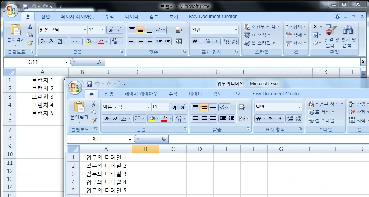Screen dimensions: 369x197
Task: Click wrap text icon in 브런치 window
Action: point(179,30)
